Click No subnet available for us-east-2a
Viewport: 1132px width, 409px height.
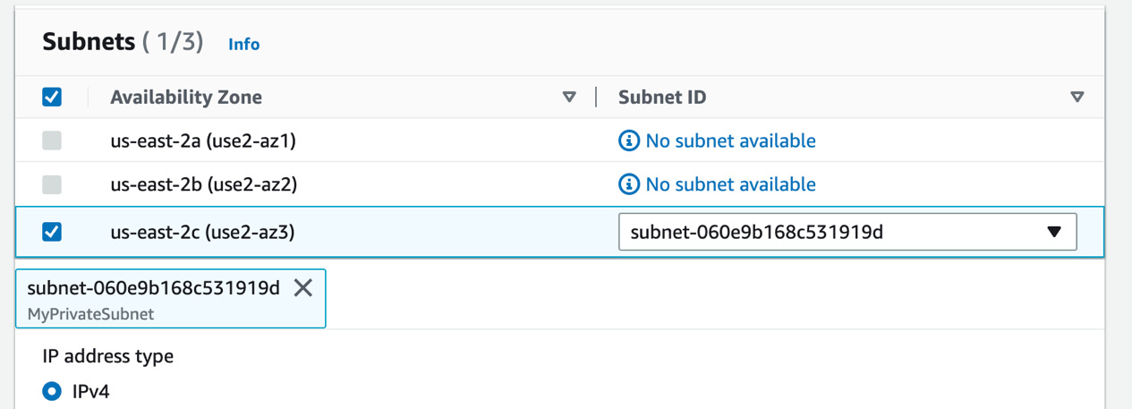(x=730, y=141)
